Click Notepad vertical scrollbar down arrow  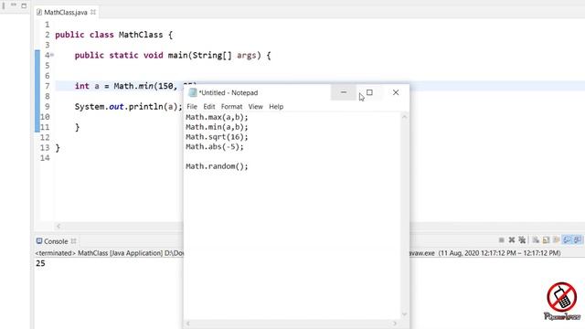pos(404,314)
